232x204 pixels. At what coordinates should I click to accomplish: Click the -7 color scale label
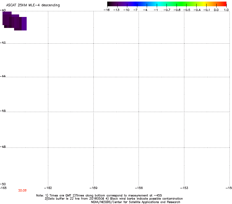[135, 10]
